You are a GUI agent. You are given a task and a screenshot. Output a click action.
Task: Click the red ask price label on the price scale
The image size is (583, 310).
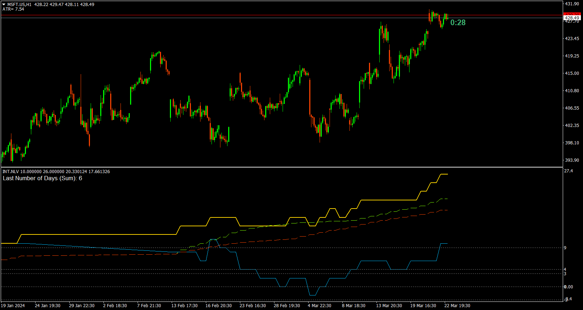click(x=572, y=15)
